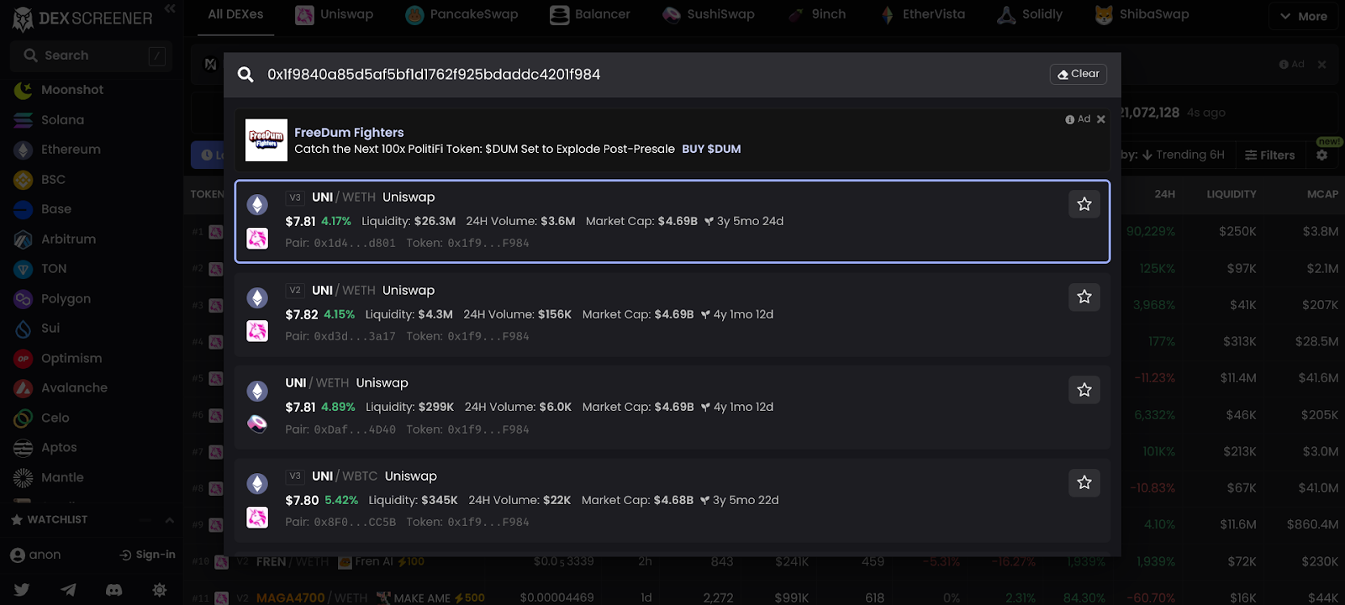Collapse the sidebar with the double chevron
The width and height of the screenshot is (1345, 605).
pyautogui.click(x=170, y=8)
